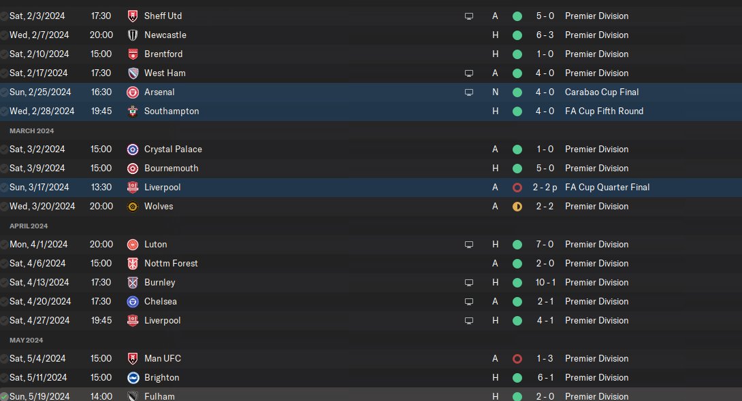Click the TV broadcast icon on West Ham row
742x401 pixels.
point(468,73)
